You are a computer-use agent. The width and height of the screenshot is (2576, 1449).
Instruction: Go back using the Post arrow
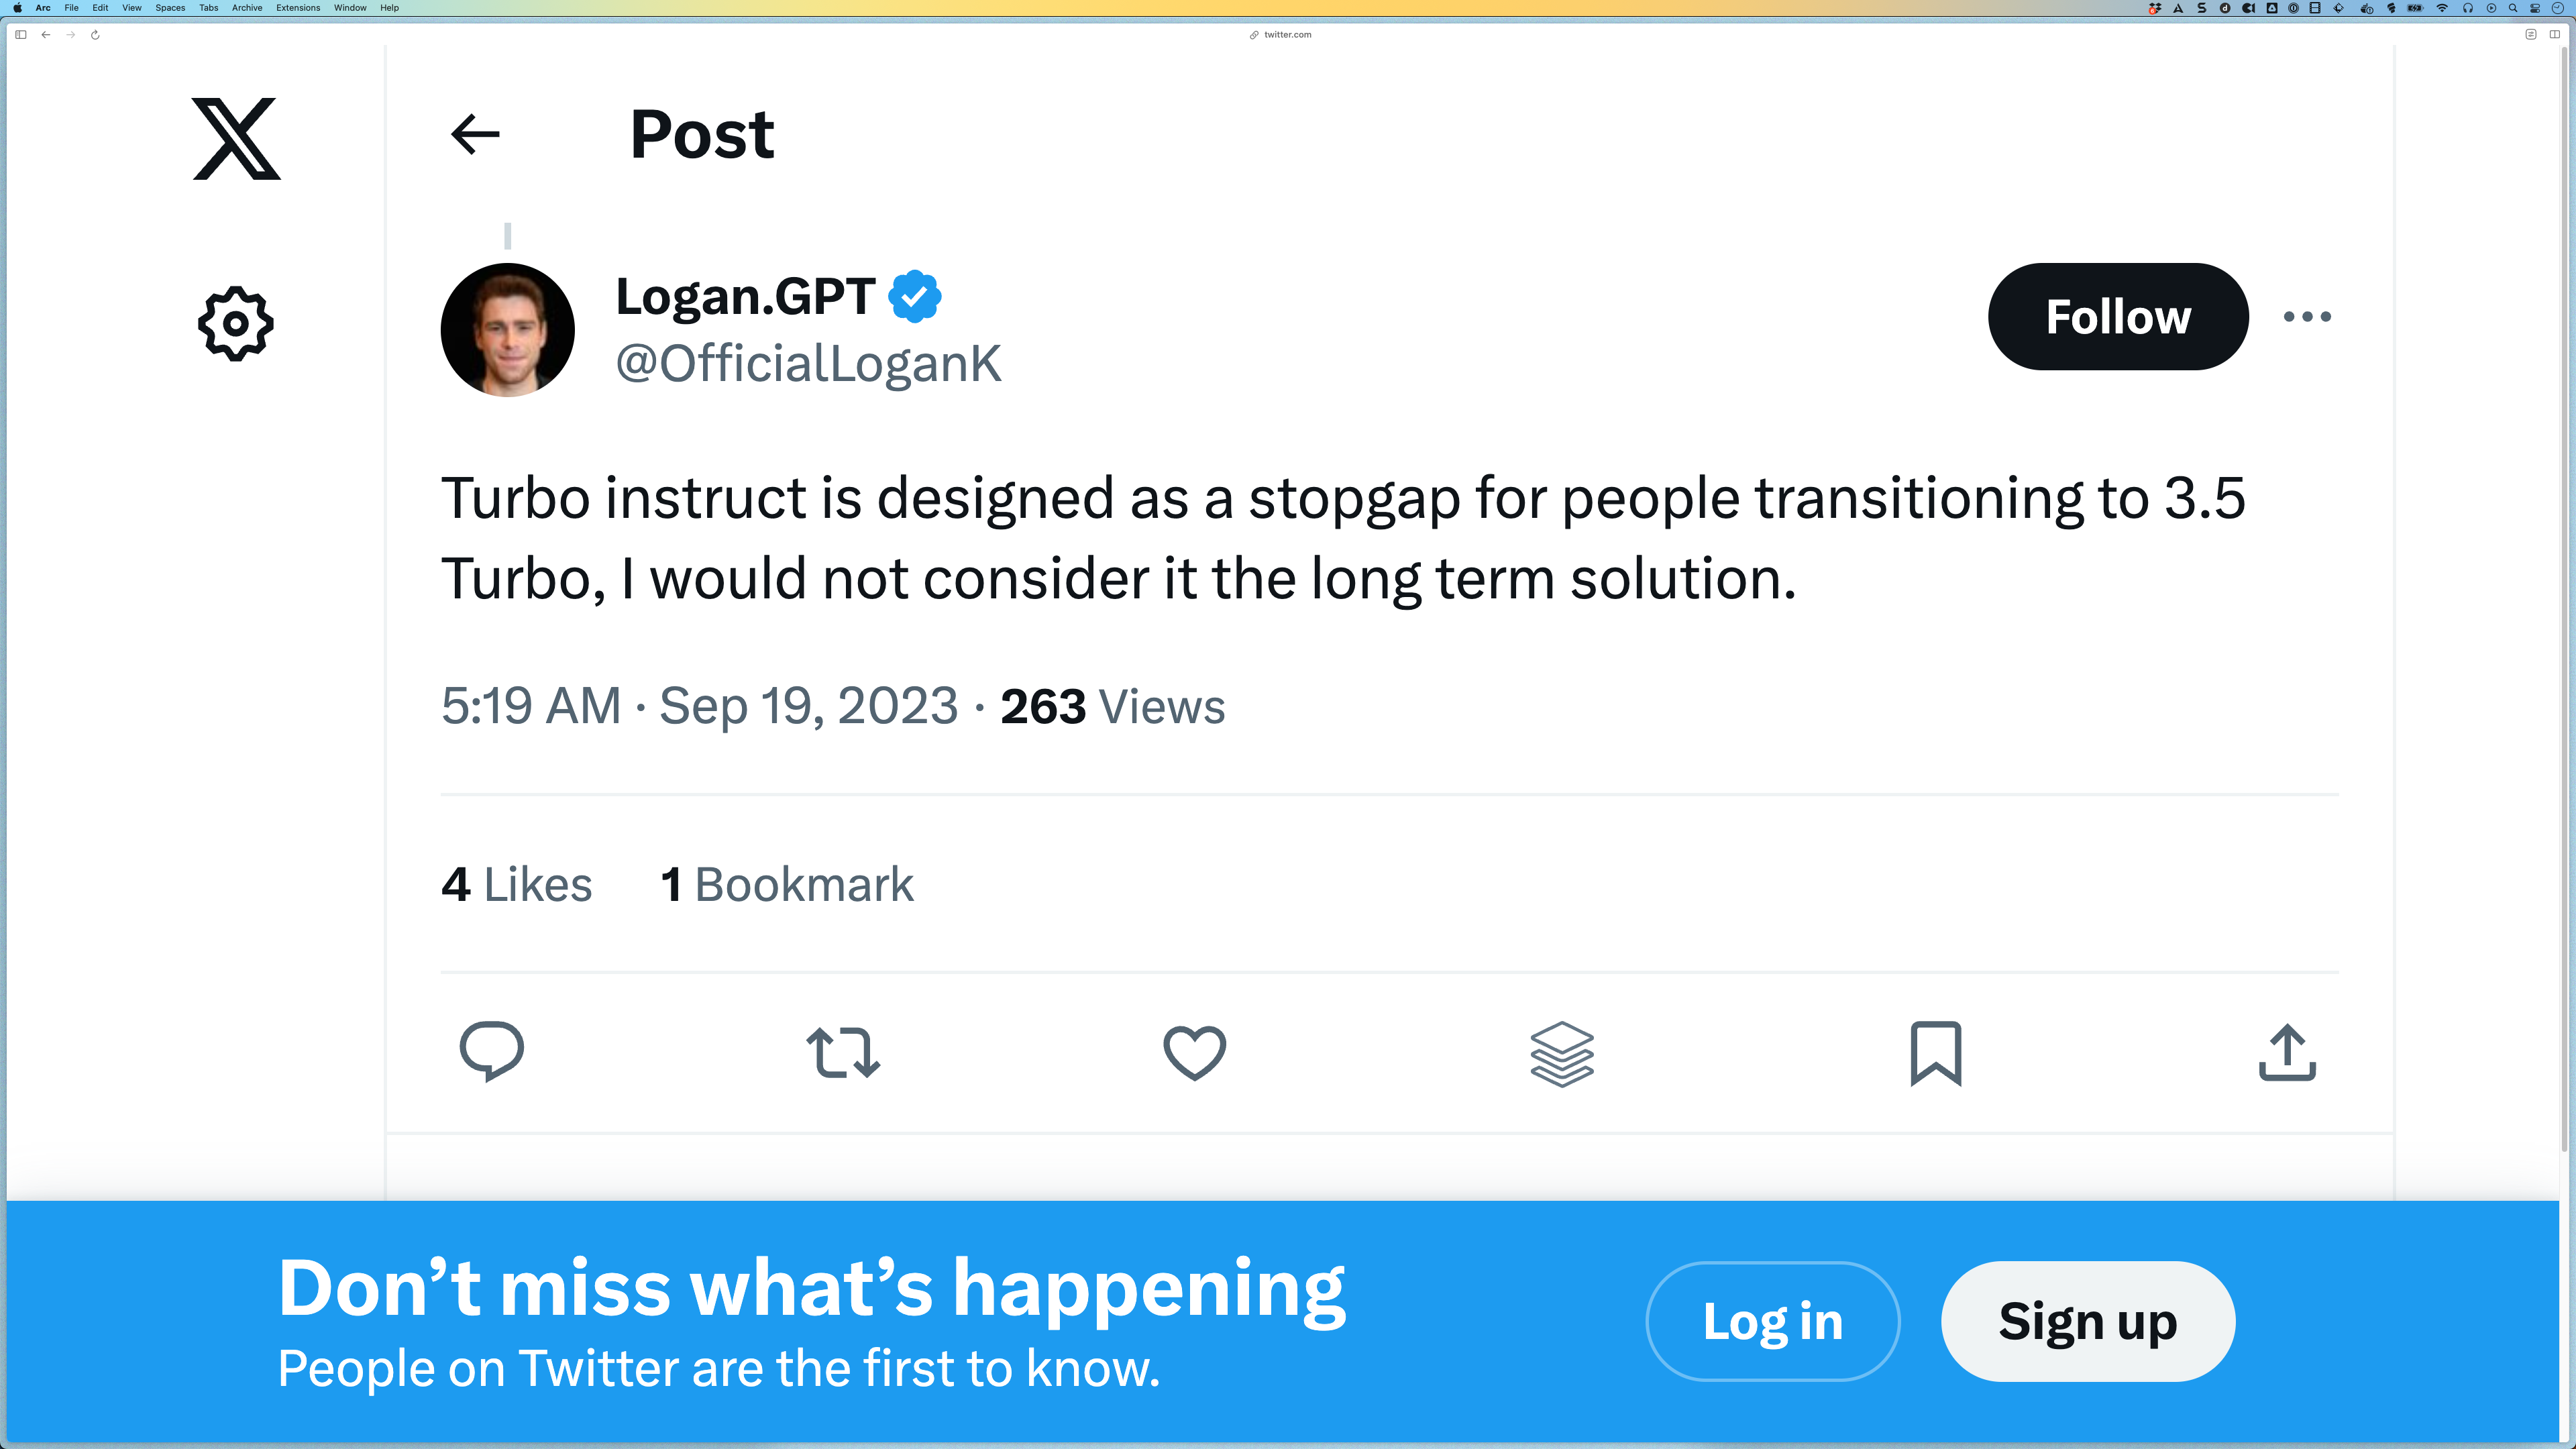(x=475, y=134)
